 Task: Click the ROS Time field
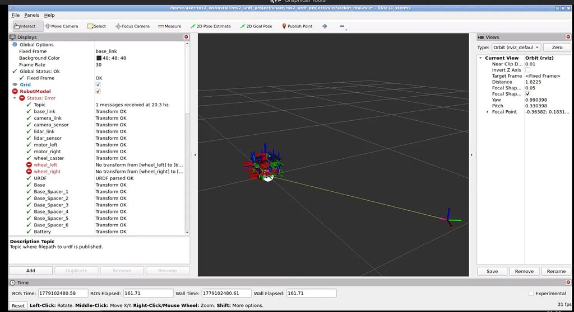(x=63, y=294)
